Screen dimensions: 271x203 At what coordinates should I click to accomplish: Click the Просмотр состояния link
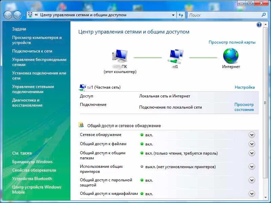point(244,107)
